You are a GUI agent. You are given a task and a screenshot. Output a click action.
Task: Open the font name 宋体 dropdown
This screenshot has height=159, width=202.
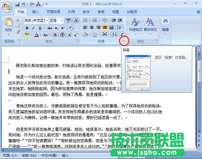(x=47, y=21)
